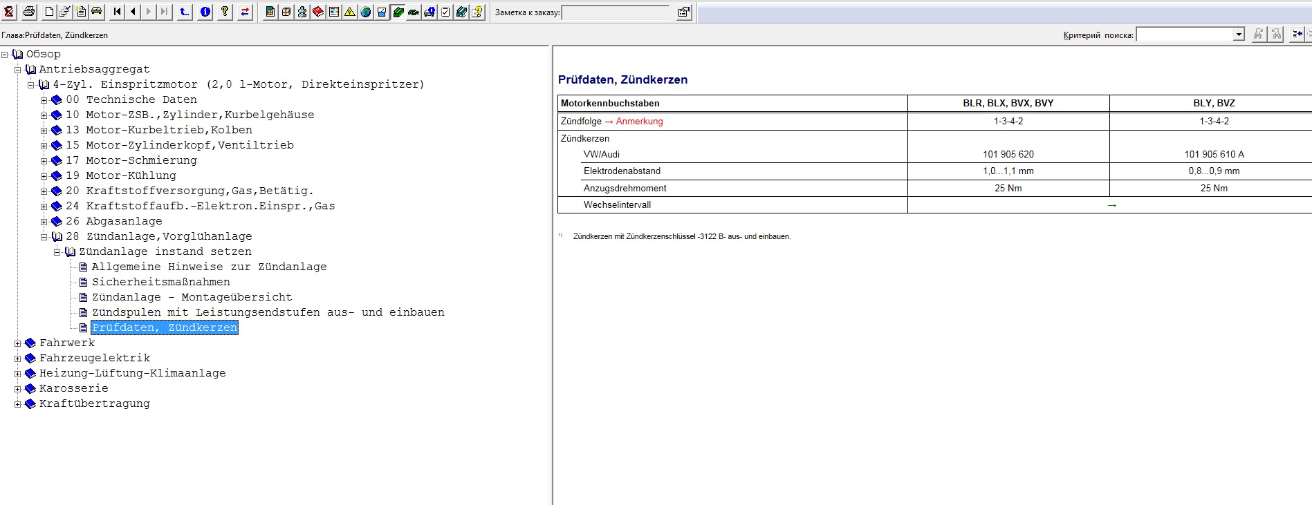
Task: Click the yellow car icon in the toolbar
Action: (97, 12)
